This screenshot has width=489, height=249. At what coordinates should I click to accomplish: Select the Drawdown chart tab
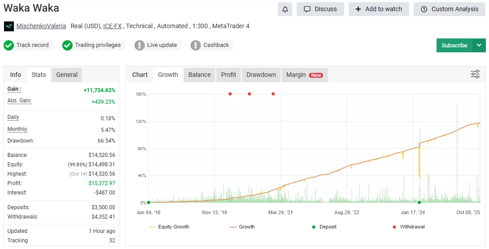pyautogui.click(x=261, y=75)
